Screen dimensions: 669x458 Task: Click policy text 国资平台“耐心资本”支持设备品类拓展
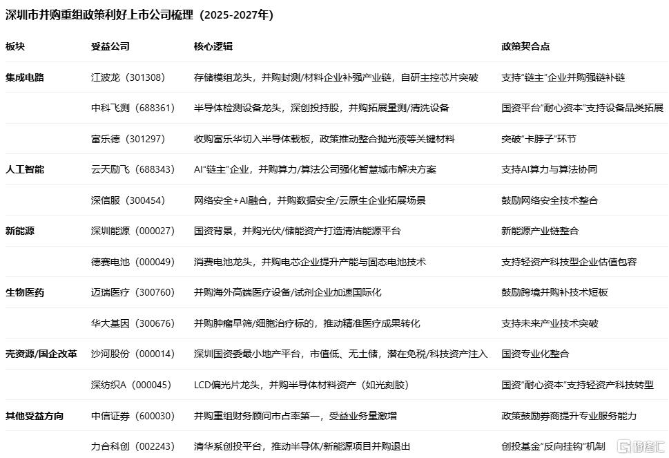coord(583,108)
